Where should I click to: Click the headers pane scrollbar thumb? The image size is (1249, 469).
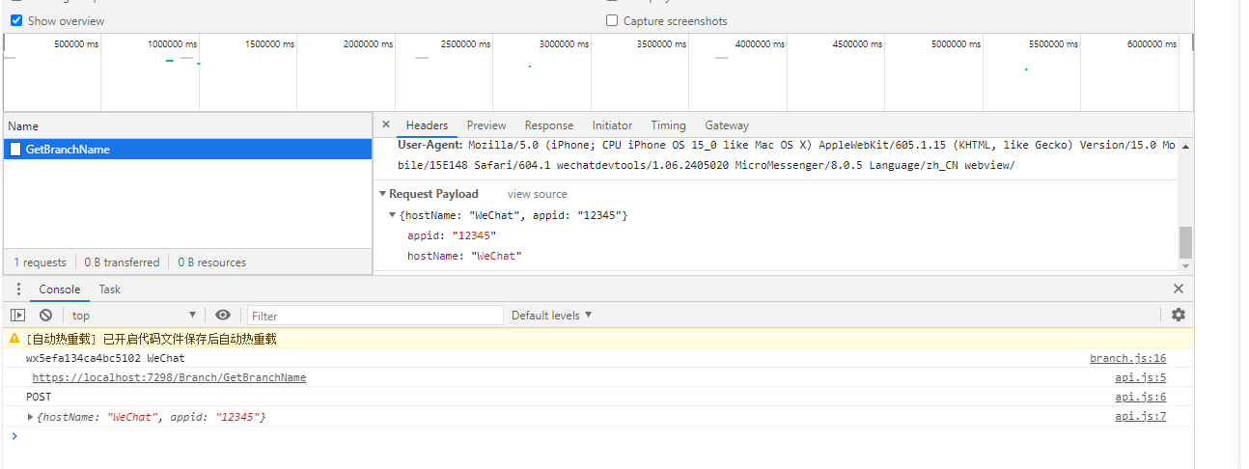click(x=1185, y=242)
